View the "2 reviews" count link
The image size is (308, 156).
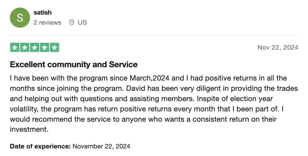(x=47, y=23)
